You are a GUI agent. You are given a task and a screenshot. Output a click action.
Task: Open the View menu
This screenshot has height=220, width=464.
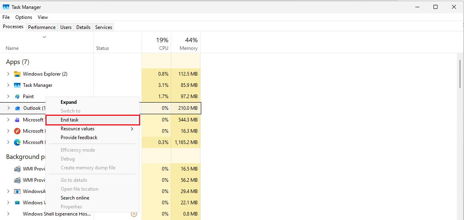point(43,17)
